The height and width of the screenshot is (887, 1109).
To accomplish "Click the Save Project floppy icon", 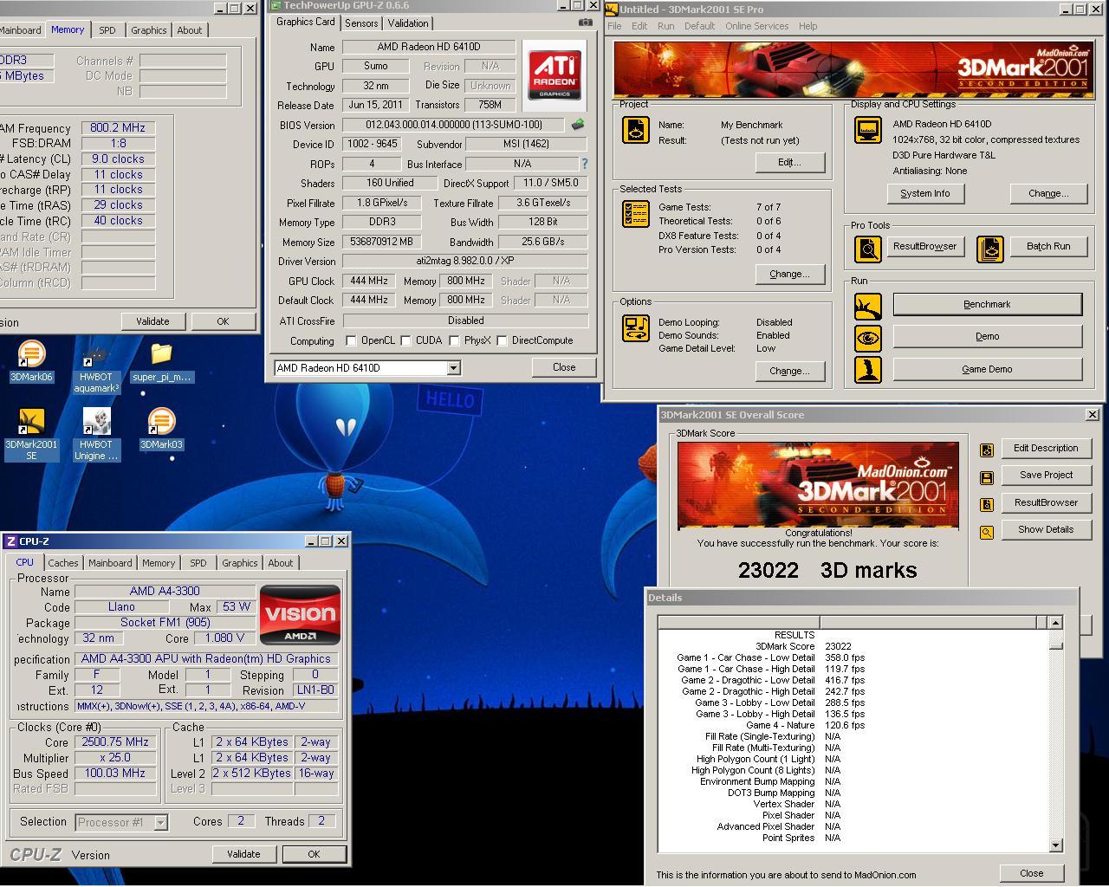I will 986,477.
